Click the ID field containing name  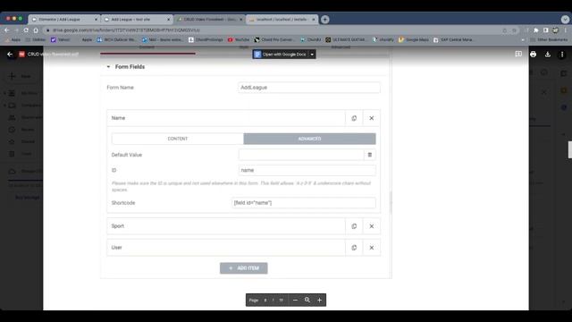coord(307,170)
